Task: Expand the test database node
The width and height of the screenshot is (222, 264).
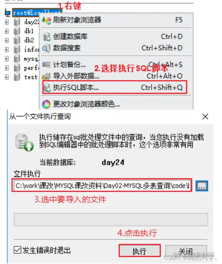Action: 6,77
